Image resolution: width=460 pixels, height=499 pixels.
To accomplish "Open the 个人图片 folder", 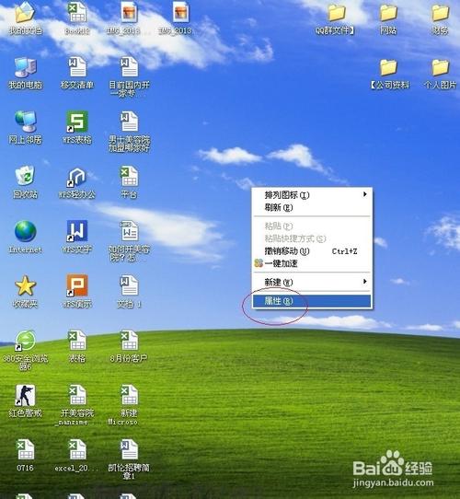I will point(441,67).
